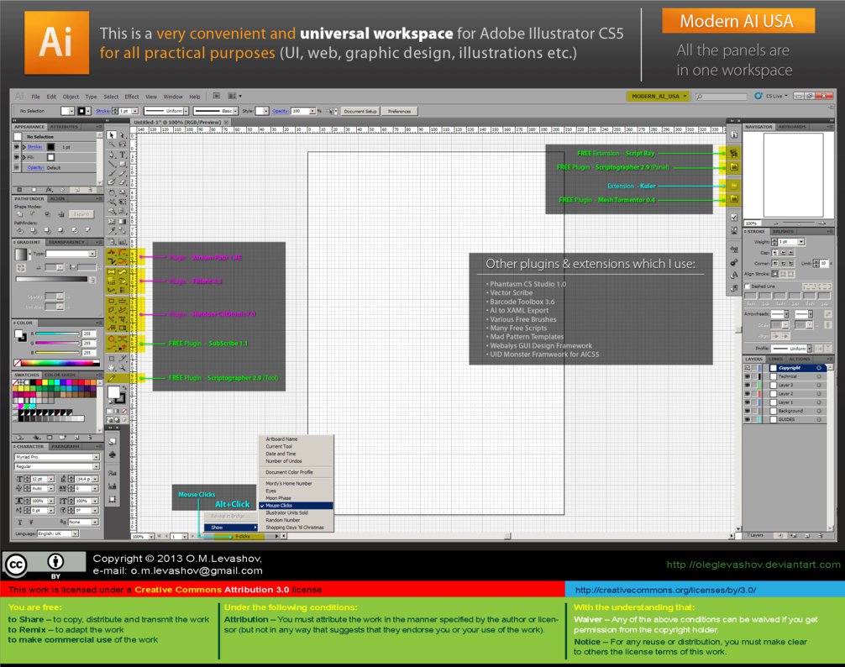This screenshot has width=845, height=667.
Task: Open the oleglevashov.deviantart.com link
Action: click(753, 565)
